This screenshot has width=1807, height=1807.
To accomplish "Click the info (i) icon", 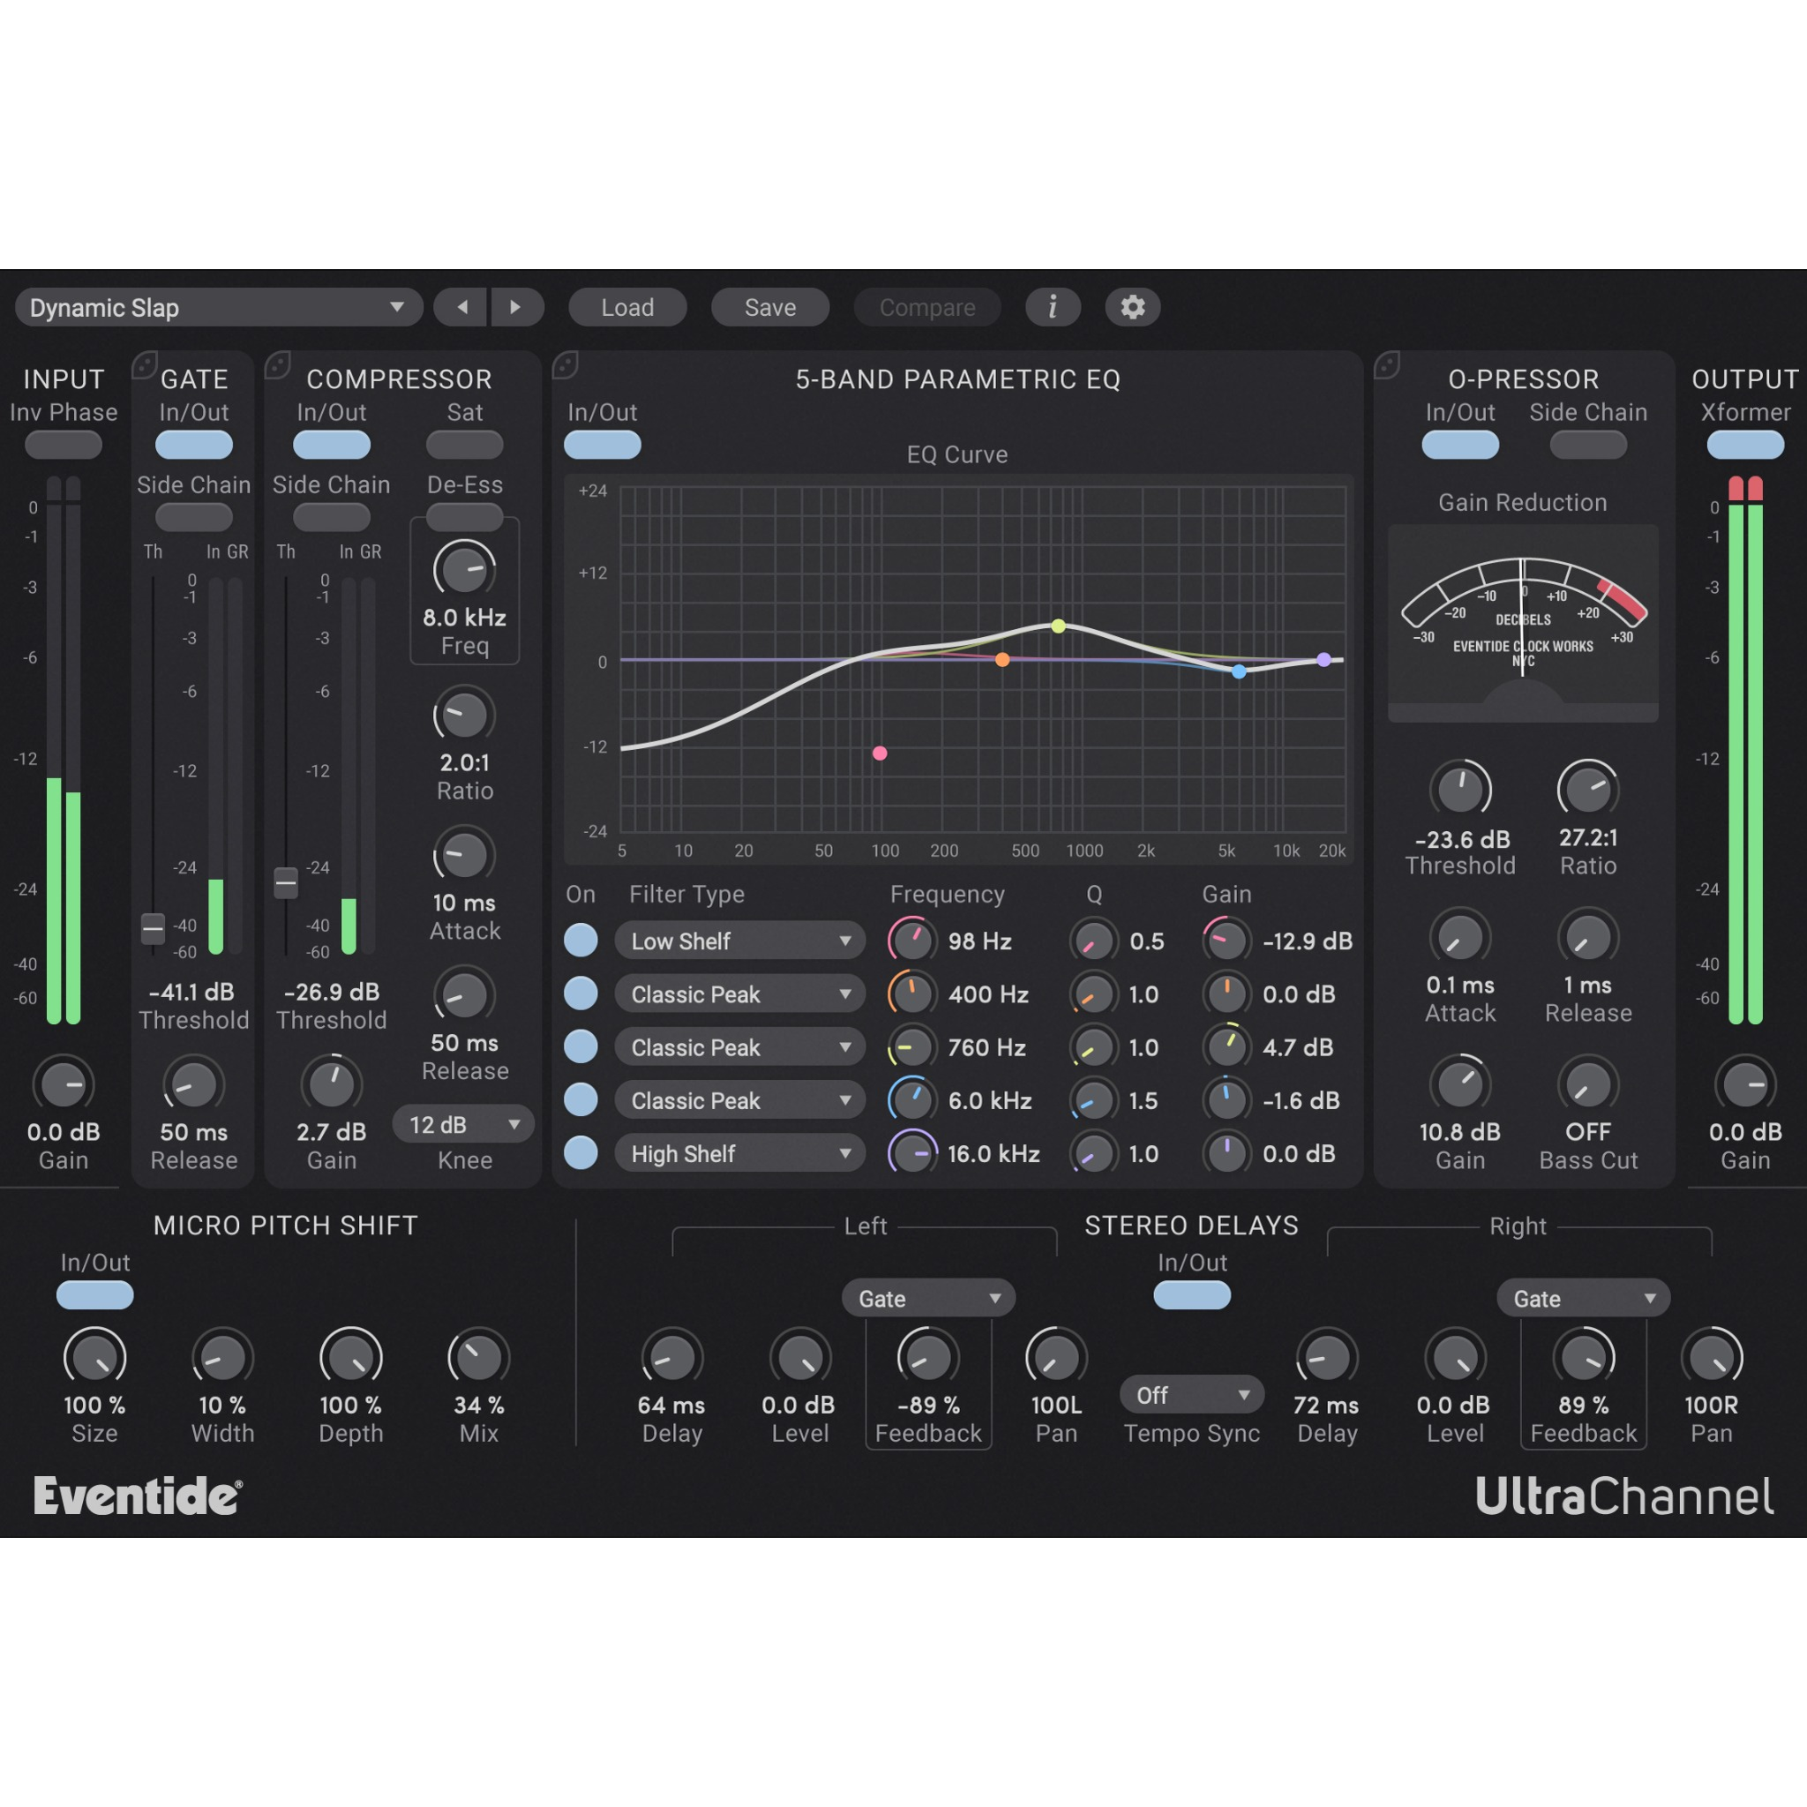I will (x=1053, y=307).
